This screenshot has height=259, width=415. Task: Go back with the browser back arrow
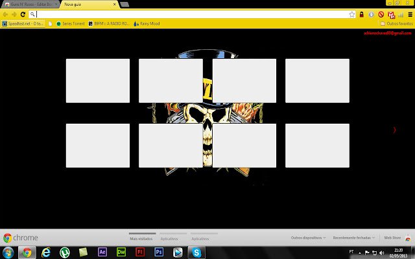[5, 14]
